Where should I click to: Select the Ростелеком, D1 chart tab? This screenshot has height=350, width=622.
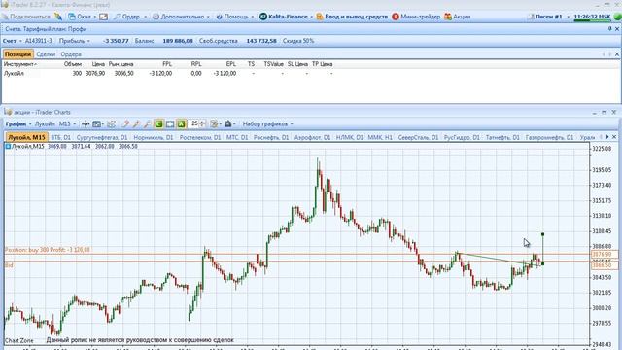200,137
